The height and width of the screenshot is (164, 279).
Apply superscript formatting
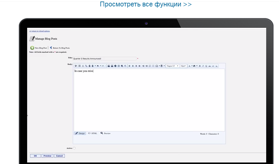pyautogui.click(x=213, y=66)
